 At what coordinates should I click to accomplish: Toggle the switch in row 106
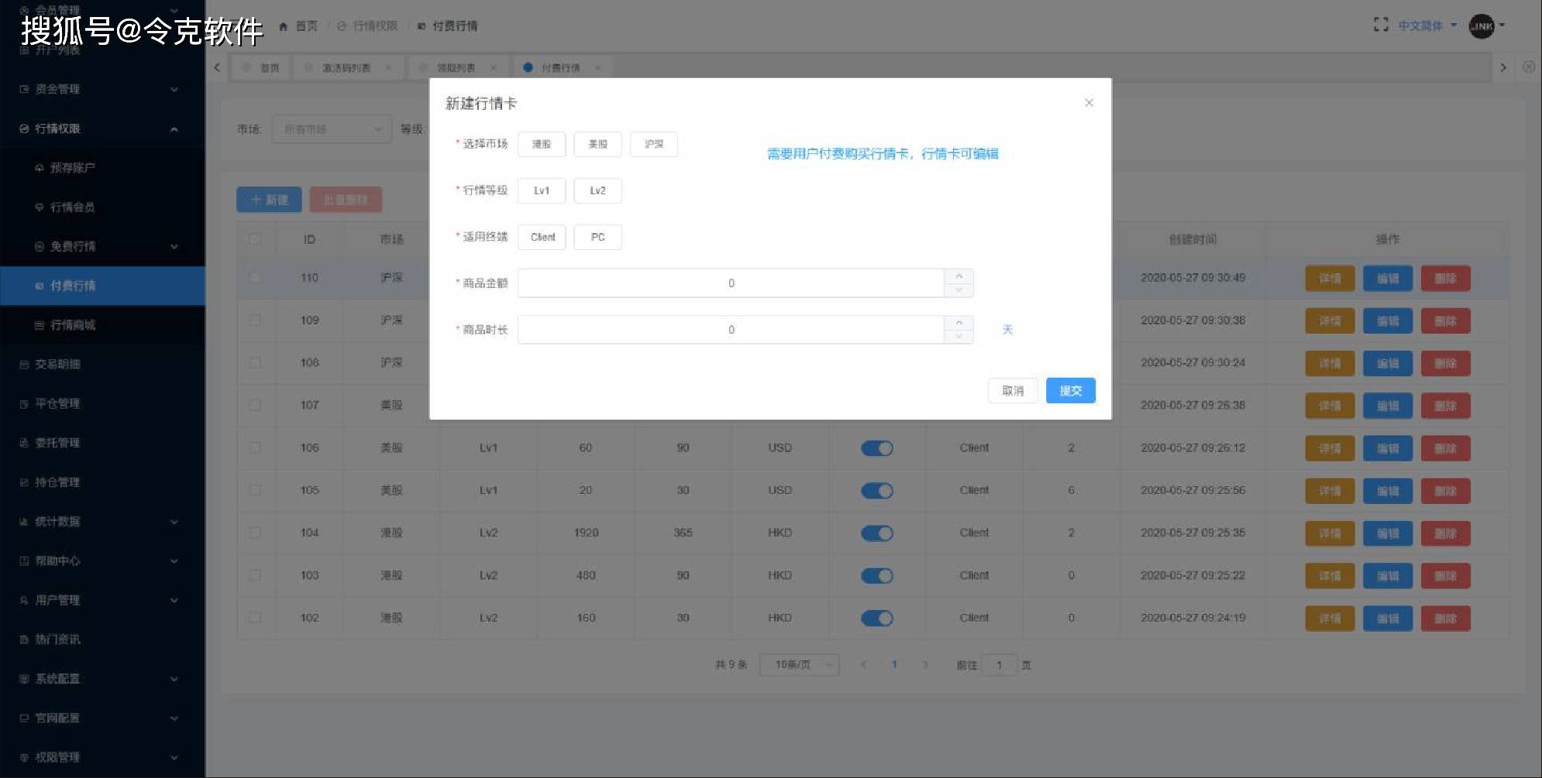(x=877, y=448)
